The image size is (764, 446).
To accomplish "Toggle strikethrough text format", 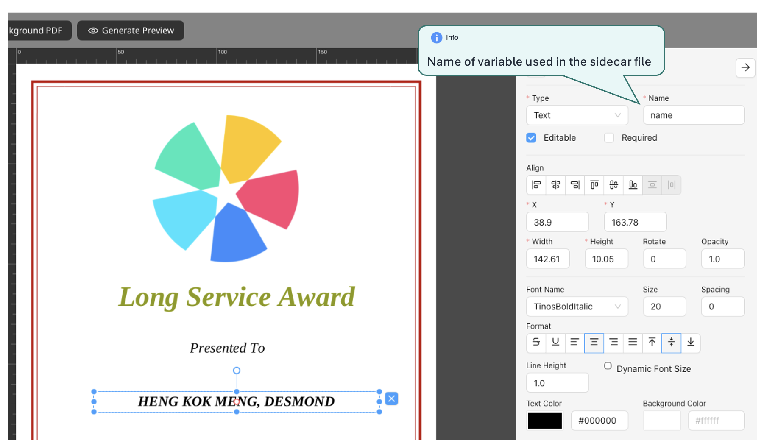I will point(536,343).
